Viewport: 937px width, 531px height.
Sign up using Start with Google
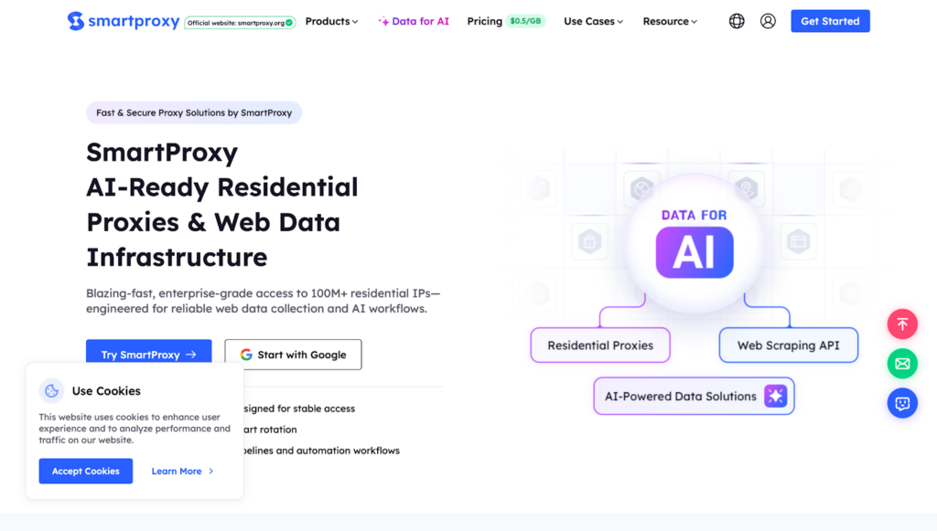pyautogui.click(x=293, y=355)
